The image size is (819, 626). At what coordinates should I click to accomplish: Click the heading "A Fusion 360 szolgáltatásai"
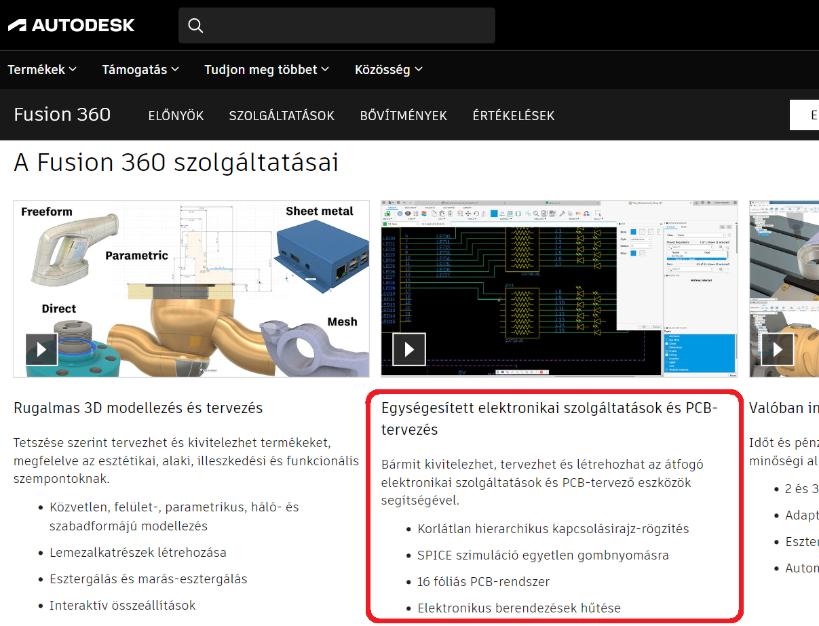coord(176,163)
